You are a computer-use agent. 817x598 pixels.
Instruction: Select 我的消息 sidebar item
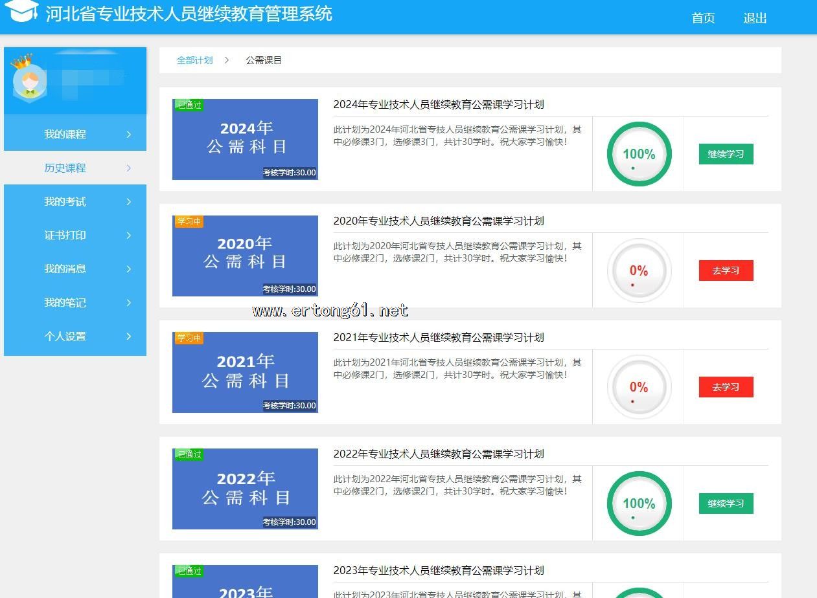tap(65, 269)
